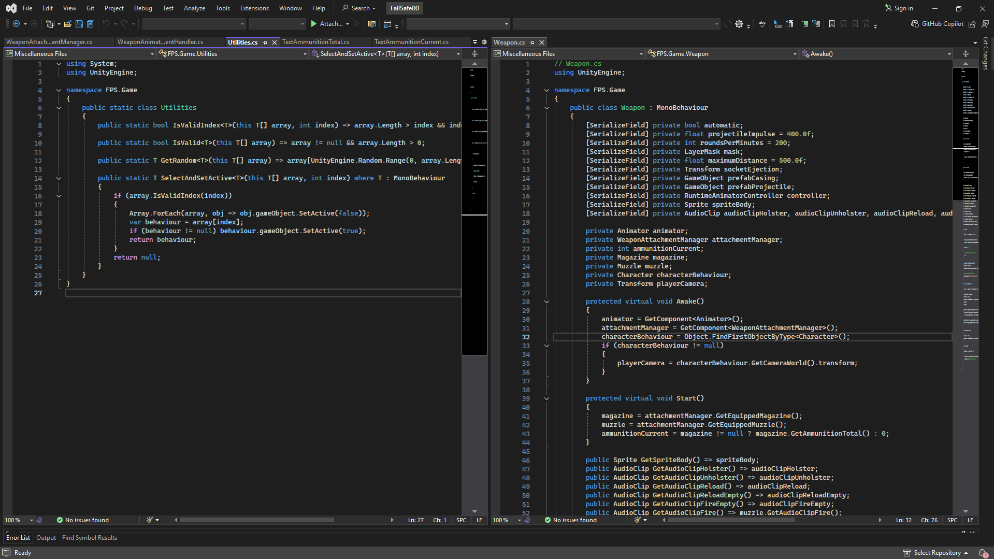Click the Navigate Backward arrow icon
Viewport: 994px width, 559px height.
(17, 24)
